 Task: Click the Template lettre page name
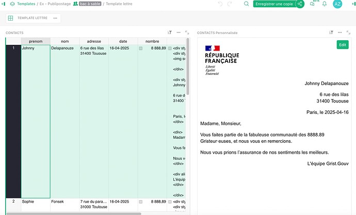(x=119, y=4)
